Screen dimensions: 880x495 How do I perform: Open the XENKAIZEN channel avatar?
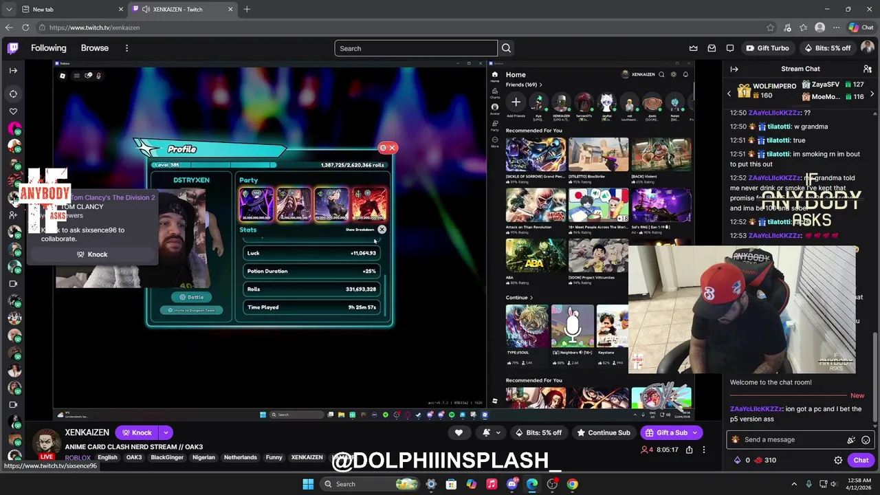click(46, 443)
